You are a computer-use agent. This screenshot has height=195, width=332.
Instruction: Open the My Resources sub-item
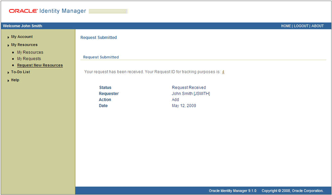pos(30,53)
